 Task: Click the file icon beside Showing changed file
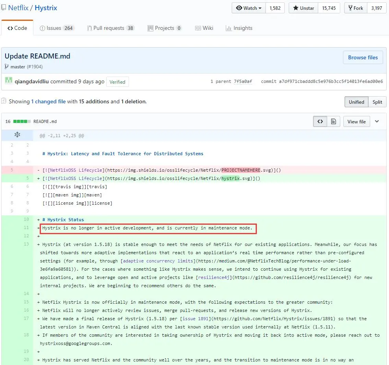pyautogui.click(x=4, y=101)
